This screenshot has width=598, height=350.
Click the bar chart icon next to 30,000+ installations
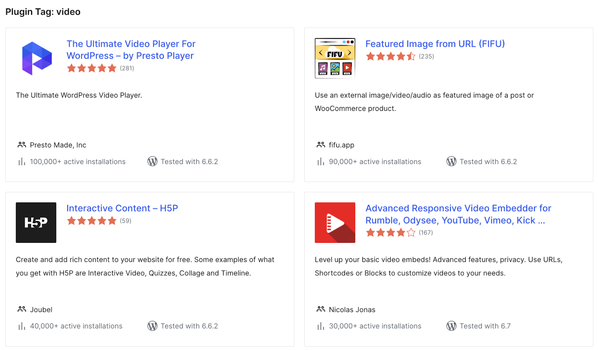tap(321, 326)
